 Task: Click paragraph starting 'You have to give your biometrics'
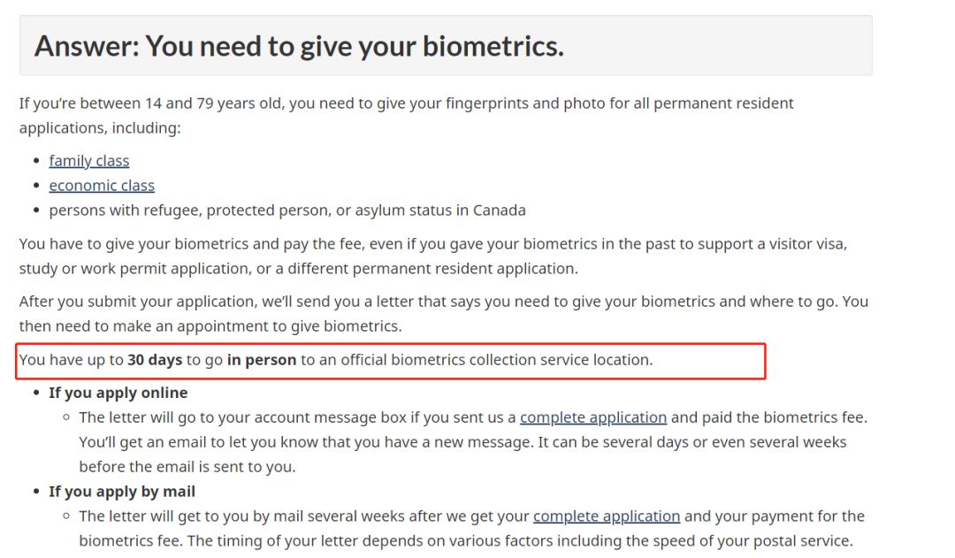pos(433,256)
